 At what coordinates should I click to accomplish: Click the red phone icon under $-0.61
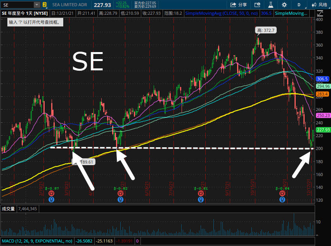coord(201,193)
